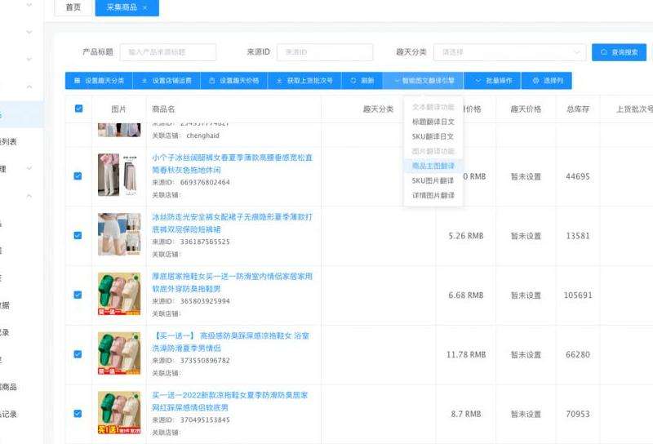This screenshot has height=444, width=653.
Task: Uncheck the checkbox for the 冰丝防走光安全裤 row
Action: click(x=78, y=235)
